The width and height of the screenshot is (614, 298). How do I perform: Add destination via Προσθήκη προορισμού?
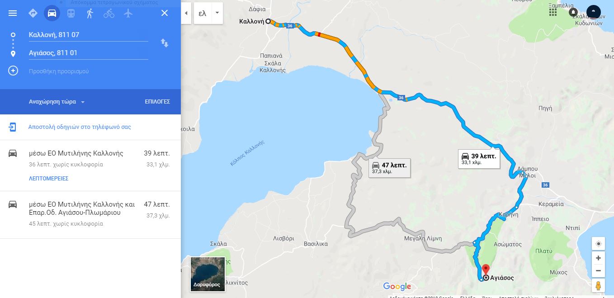tap(59, 71)
